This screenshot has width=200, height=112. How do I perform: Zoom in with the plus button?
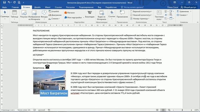coord(191,110)
